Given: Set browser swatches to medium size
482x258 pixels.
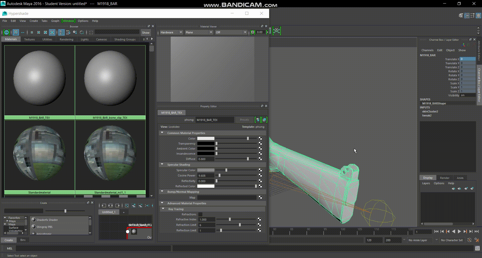Looking at the screenshot, I should coord(39,32).
